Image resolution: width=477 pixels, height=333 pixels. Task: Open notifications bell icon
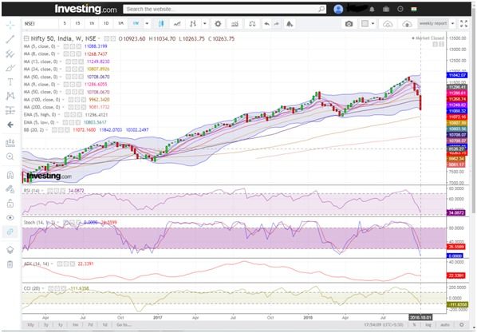(x=372, y=10)
